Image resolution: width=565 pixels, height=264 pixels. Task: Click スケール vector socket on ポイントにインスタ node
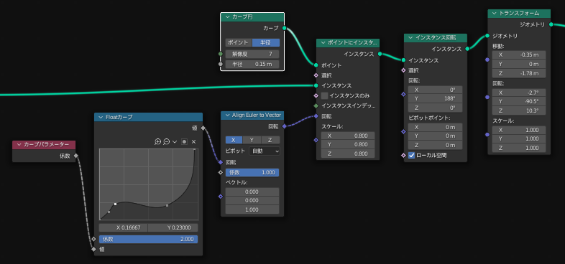(x=316, y=140)
